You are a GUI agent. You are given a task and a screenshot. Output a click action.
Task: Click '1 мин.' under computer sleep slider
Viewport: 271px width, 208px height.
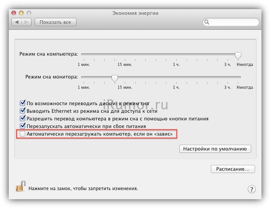(x=84, y=64)
